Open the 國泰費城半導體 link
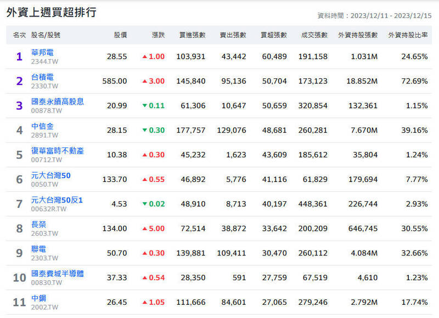Viewport: 439px width, 318px height. pos(58,274)
